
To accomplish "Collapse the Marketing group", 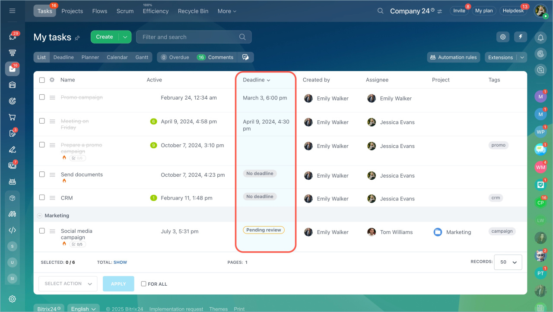I will pos(40,215).
